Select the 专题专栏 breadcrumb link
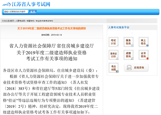 30,21
